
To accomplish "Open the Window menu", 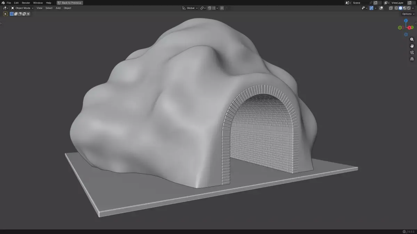I will click(x=38, y=3).
